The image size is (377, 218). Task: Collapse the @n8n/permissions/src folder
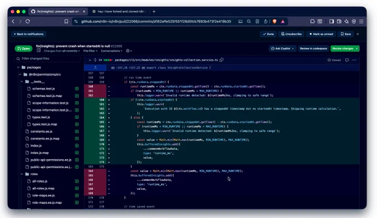click(20, 74)
